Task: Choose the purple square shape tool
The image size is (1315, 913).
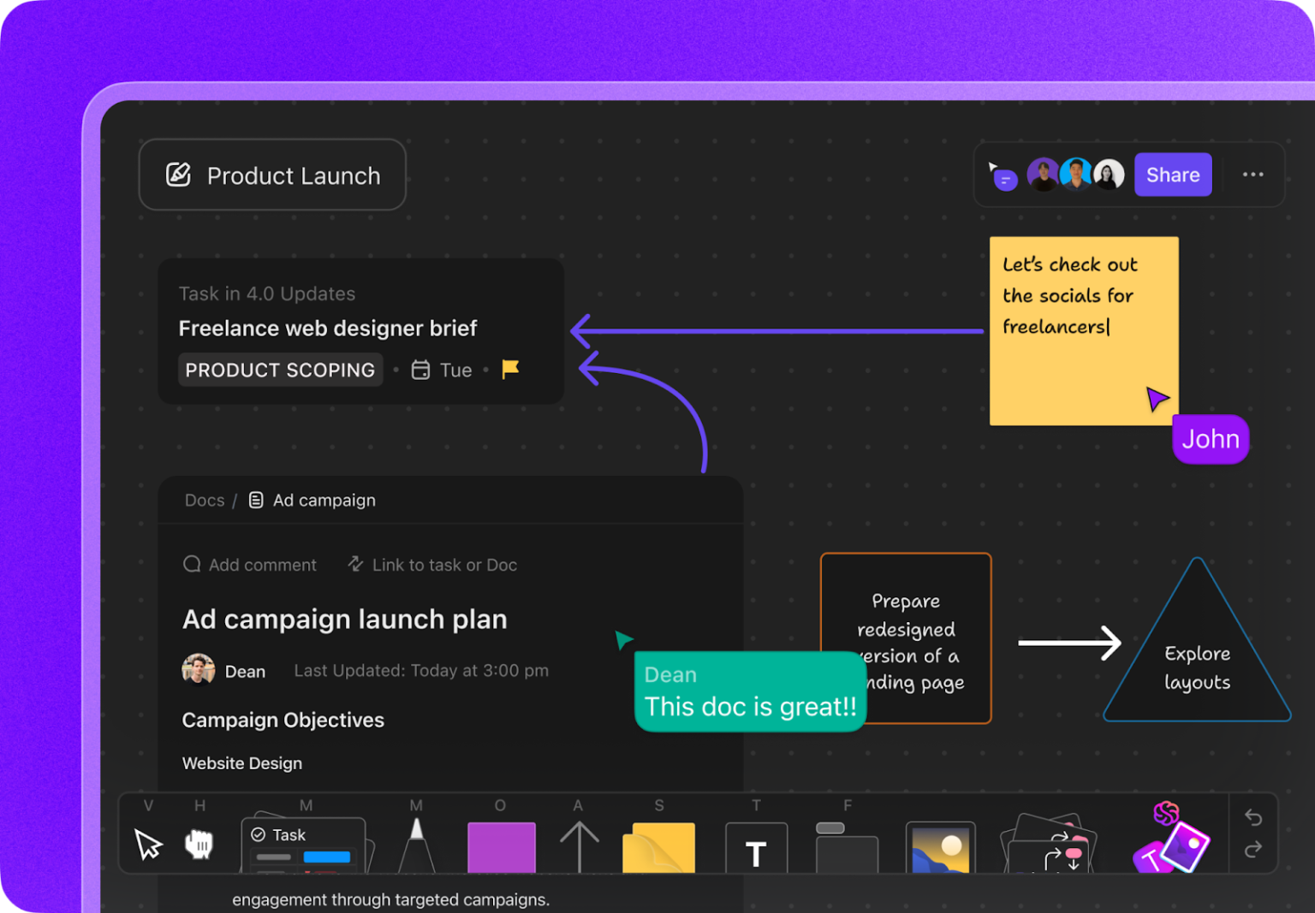Action: (502, 847)
